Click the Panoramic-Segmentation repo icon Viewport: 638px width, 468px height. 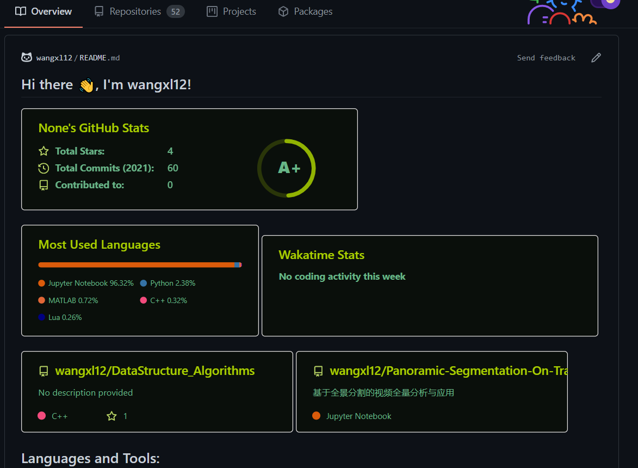318,371
